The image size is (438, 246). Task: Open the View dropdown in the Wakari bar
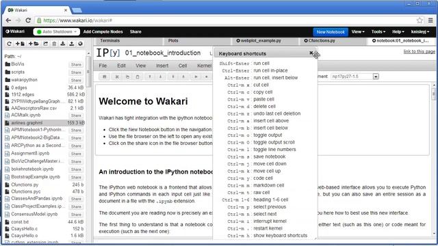click(358, 32)
